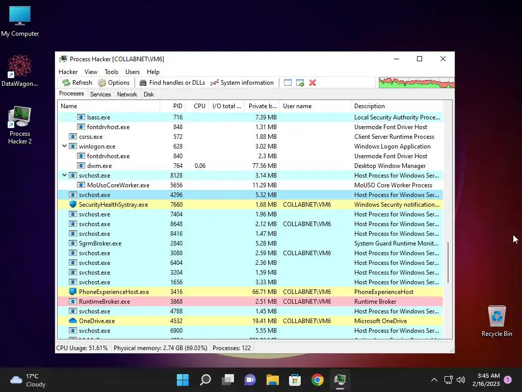Open taskbar Search
522x392 pixels.
205,380
